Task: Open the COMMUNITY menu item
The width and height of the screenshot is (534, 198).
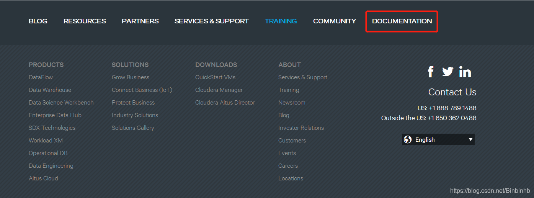Action: coord(335,21)
